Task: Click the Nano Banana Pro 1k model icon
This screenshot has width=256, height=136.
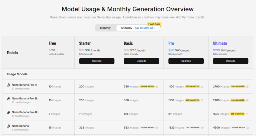Action: click(x=8, y=85)
